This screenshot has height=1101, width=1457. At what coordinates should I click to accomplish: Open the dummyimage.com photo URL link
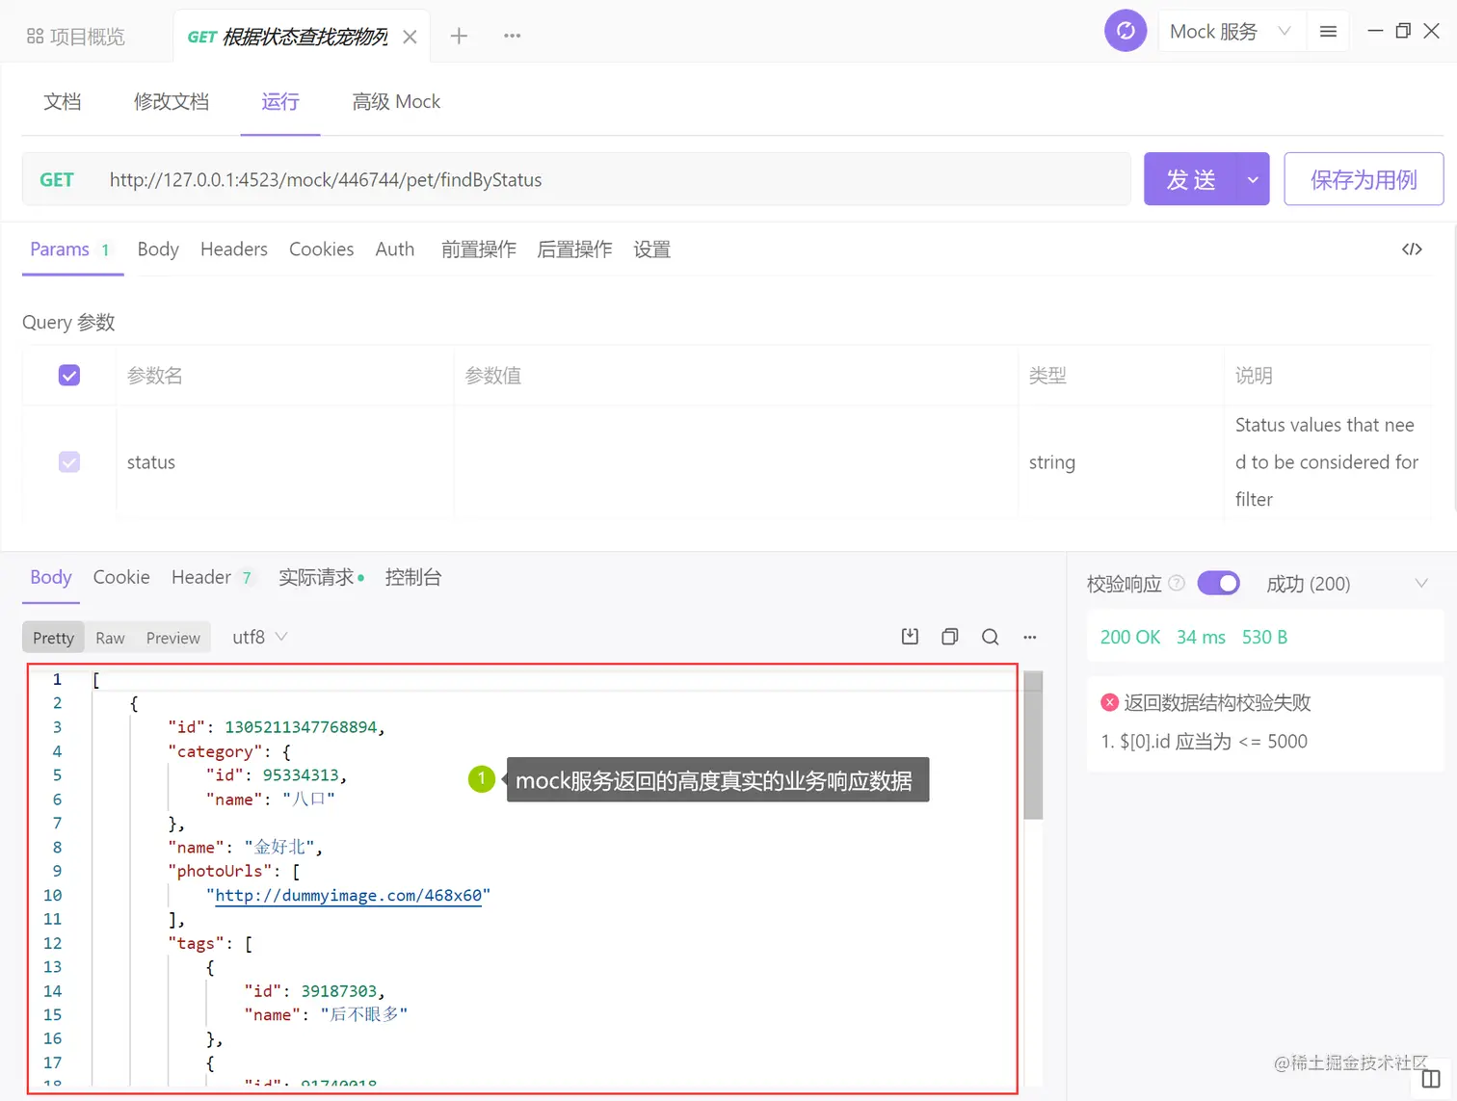pyautogui.click(x=349, y=895)
